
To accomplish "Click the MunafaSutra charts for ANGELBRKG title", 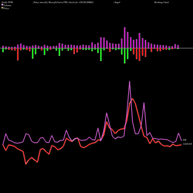I will pyautogui.click(x=63, y=2).
